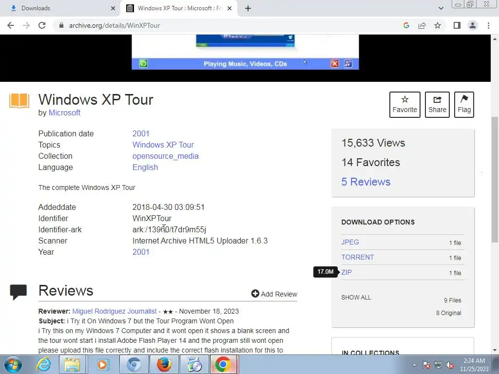Open the Chrome three-dot menu

[x=488, y=25]
